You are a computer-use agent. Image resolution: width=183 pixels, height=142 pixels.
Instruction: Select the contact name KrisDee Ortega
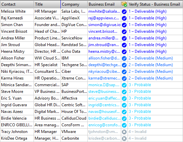(14, 138)
